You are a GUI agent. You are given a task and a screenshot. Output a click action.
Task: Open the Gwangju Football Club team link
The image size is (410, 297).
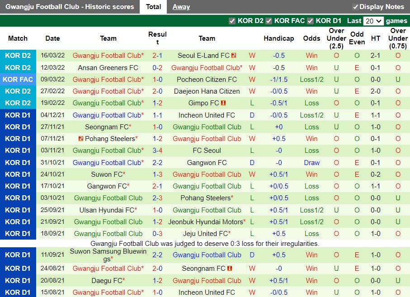point(108,55)
